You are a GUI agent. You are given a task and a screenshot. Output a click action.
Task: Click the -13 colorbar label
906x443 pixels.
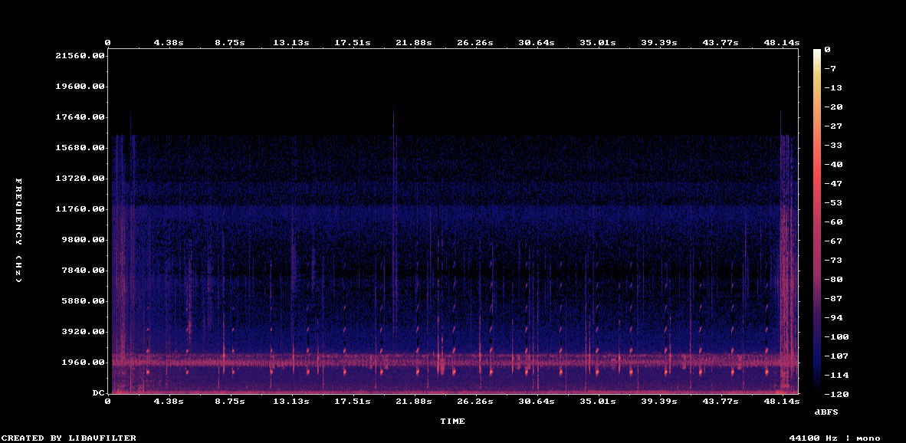click(x=832, y=88)
